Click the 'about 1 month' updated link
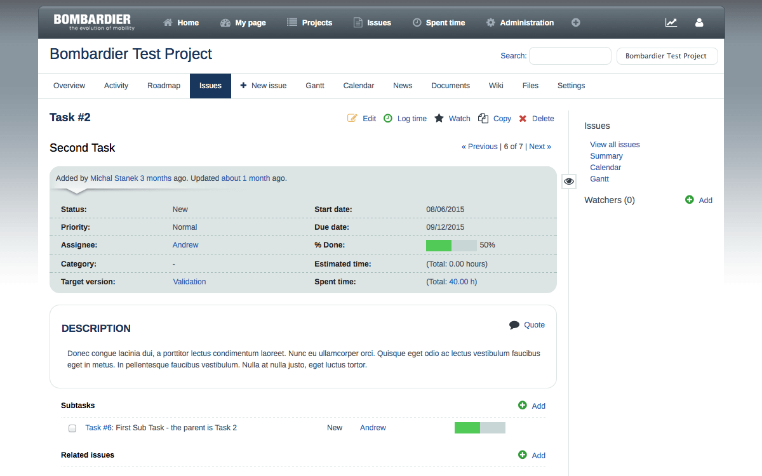This screenshot has width=762, height=476. point(246,178)
